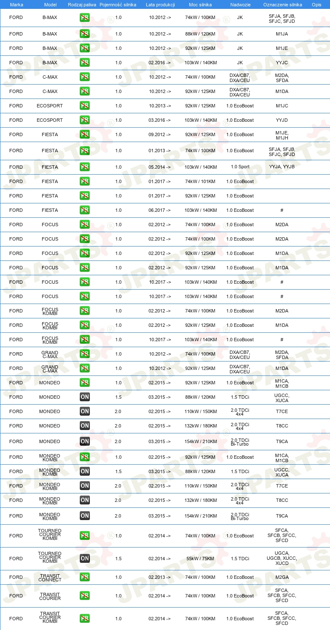This screenshot has height=630, width=330.
Task: Click the ON icon for Tourneo Courier Kombi 55kW
Action: pos(84,559)
